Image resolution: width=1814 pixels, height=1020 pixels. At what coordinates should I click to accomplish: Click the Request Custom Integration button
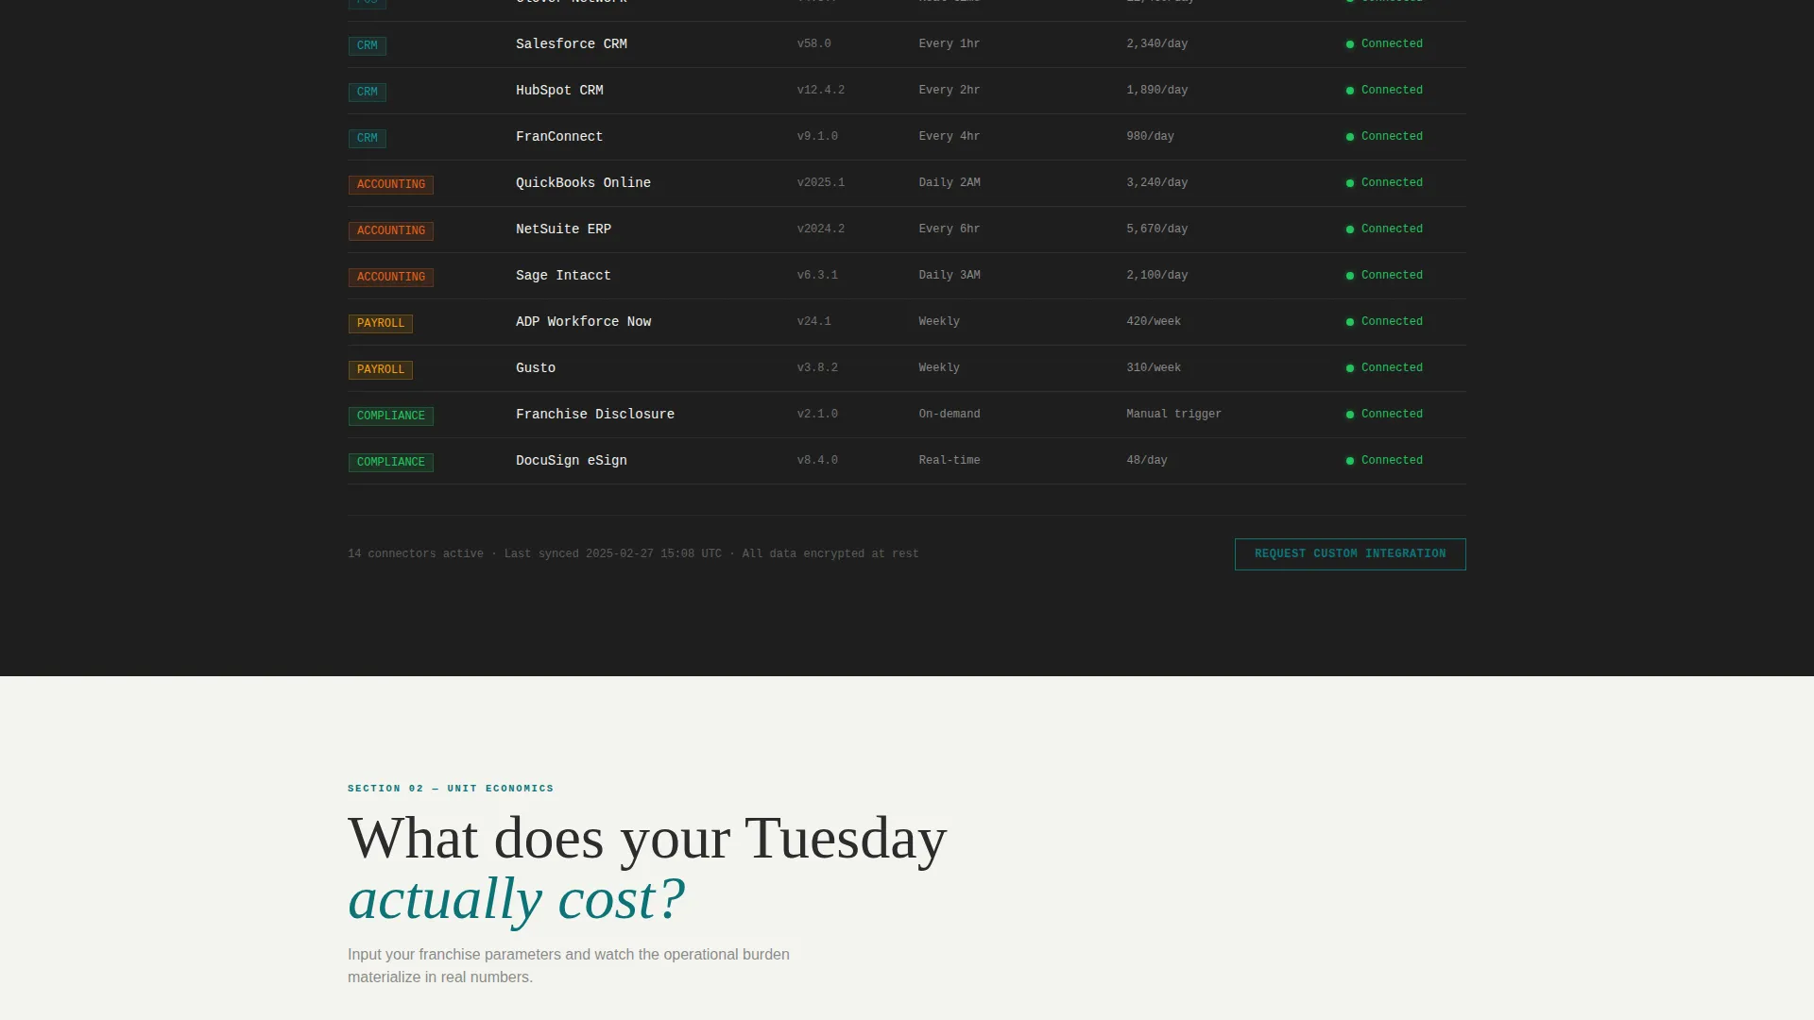coord(1350,554)
